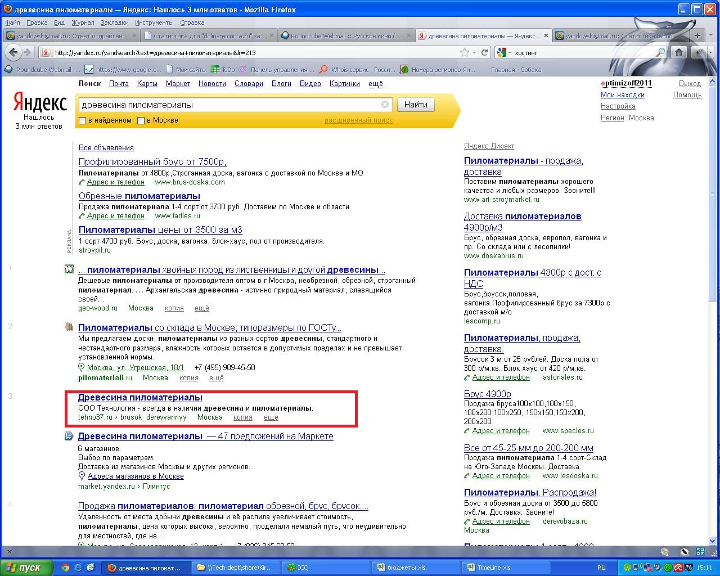Open the Правка menu
This screenshot has width=720, height=576.
click(37, 22)
